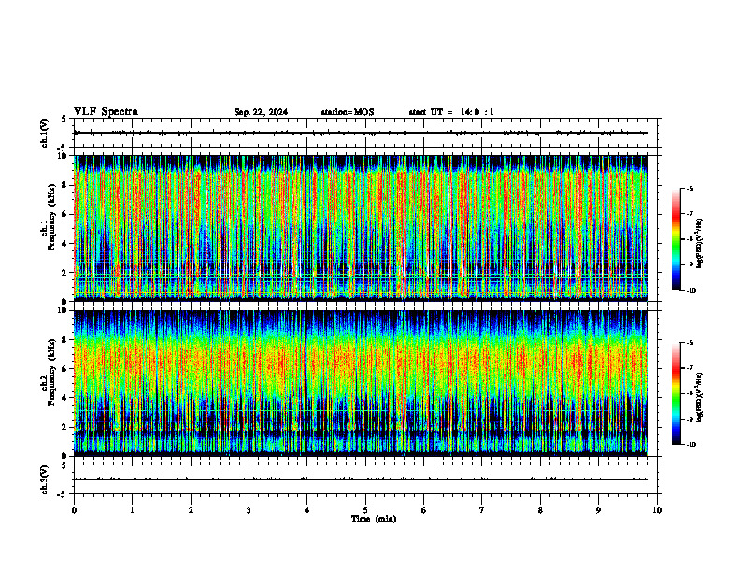This screenshot has height=572, width=740.
Task: Click the "start UT = 14:0 :1" label
Action: click(x=451, y=112)
